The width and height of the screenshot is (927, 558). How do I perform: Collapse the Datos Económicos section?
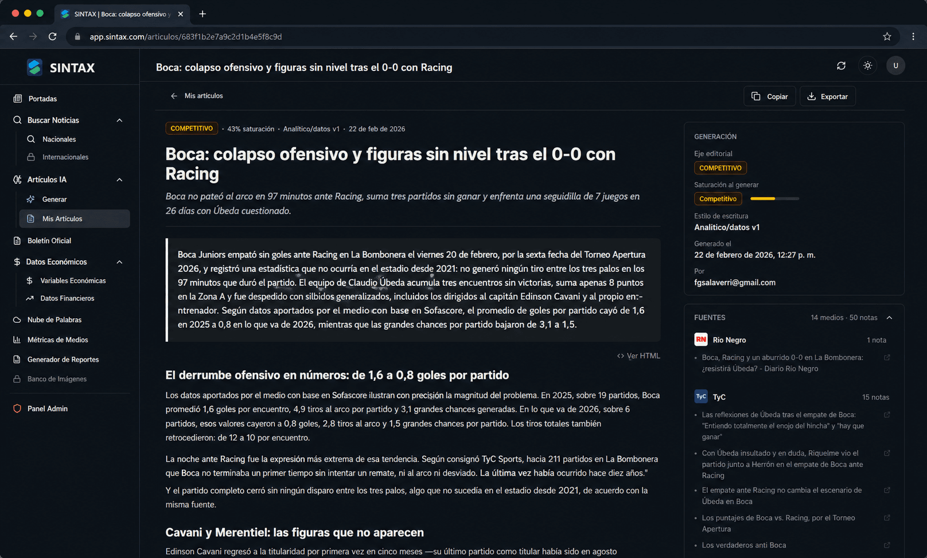pyautogui.click(x=119, y=262)
